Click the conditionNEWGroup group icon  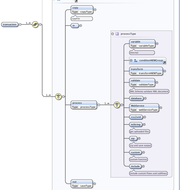[x=136, y=60]
